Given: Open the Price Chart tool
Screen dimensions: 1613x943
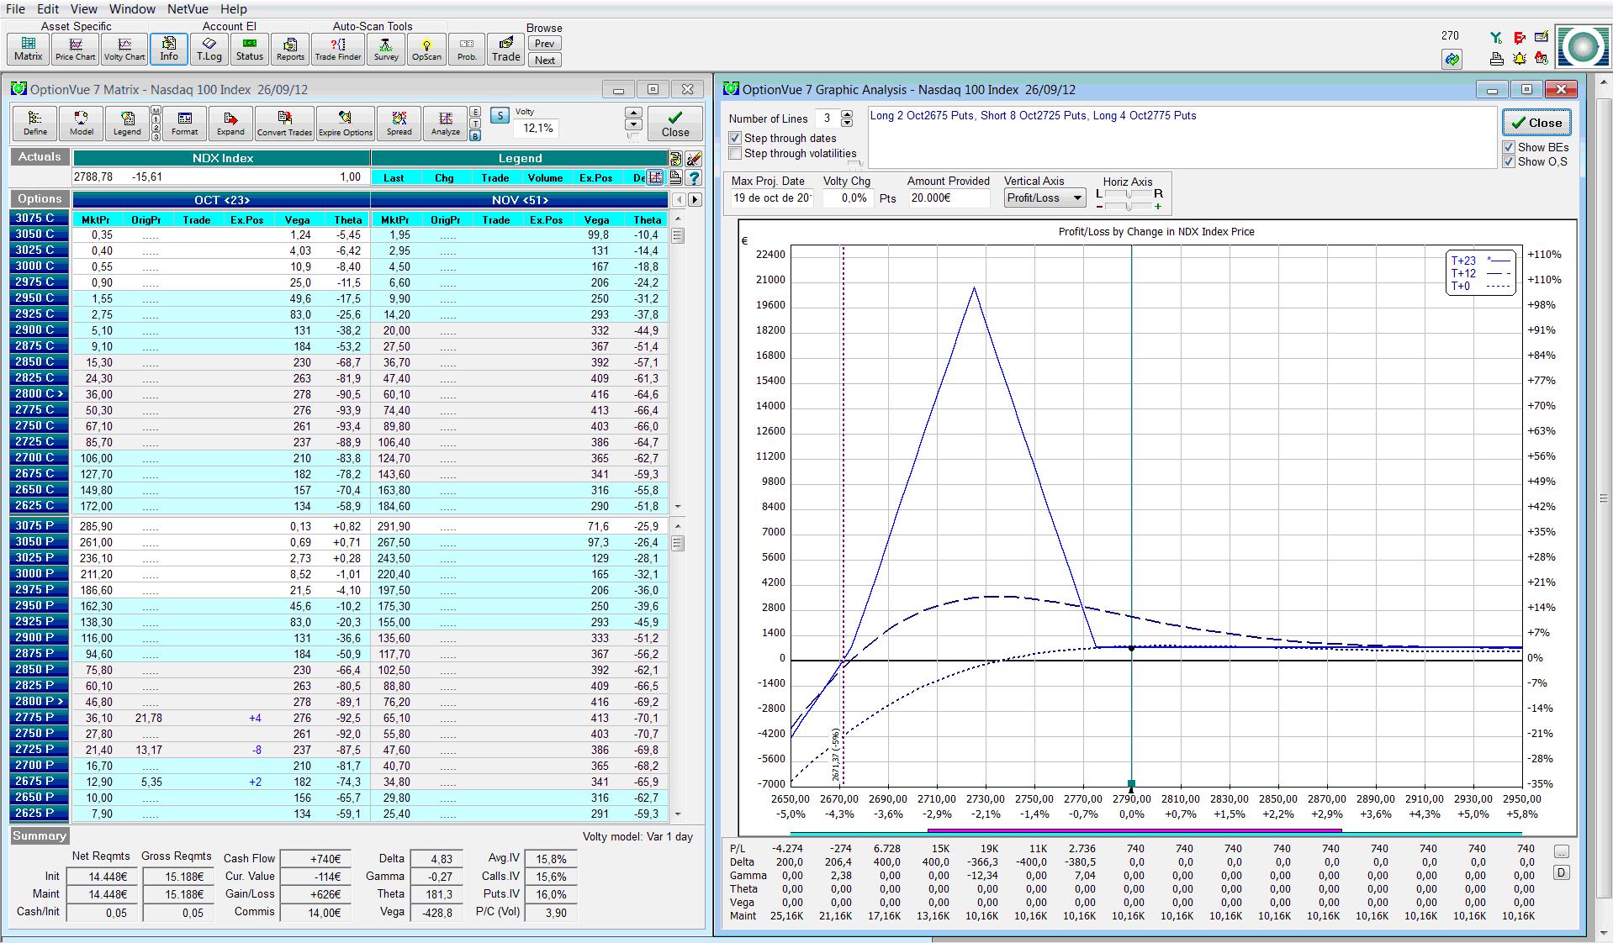Looking at the screenshot, I should pyautogui.click(x=75, y=49).
